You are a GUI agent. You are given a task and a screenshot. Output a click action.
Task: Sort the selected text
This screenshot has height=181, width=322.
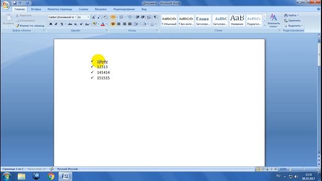149,17
